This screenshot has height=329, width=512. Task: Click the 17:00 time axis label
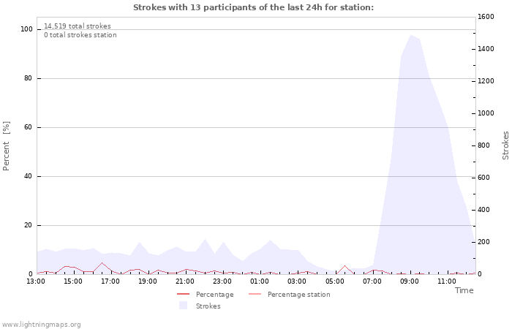(x=110, y=281)
